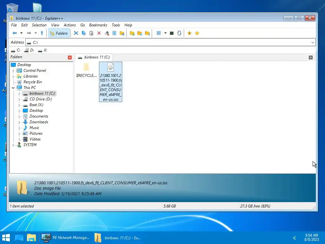
Task: Jump to the C: drive button
Action: click(16, 50)
